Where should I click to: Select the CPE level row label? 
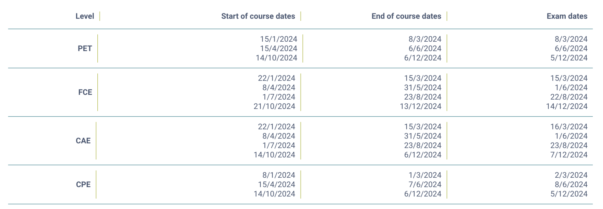pyautogui.click(x=83, y=185)
